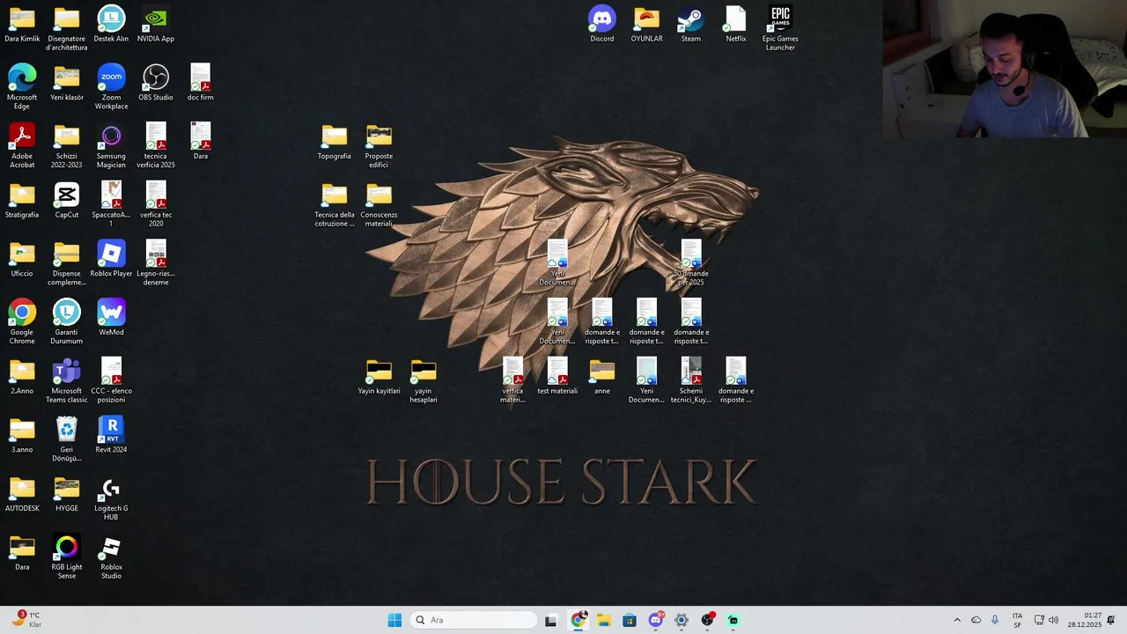
Task: Select the HYGGE folder
Action: 67,493
